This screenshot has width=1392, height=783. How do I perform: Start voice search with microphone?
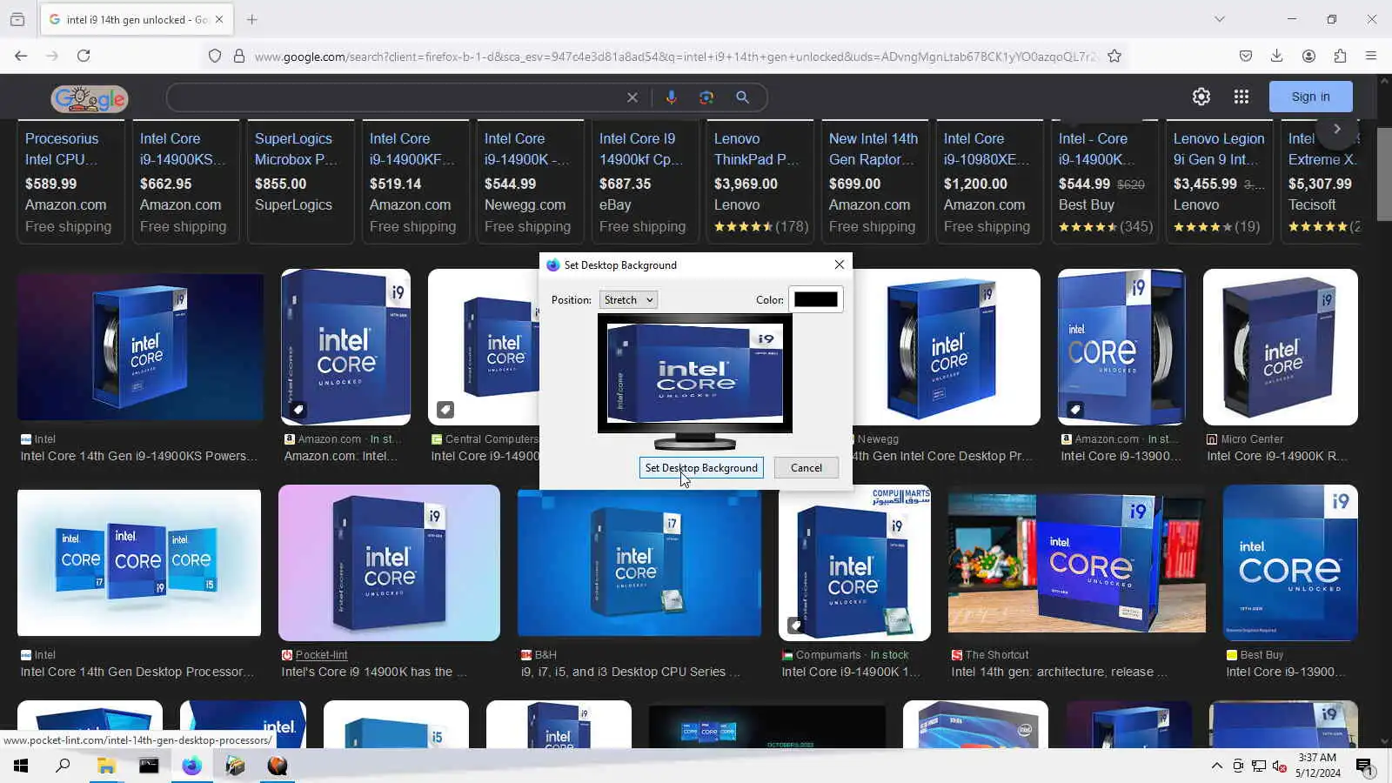671,97
